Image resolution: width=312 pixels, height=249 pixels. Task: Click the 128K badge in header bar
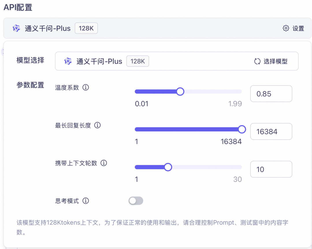click(86, 28)
